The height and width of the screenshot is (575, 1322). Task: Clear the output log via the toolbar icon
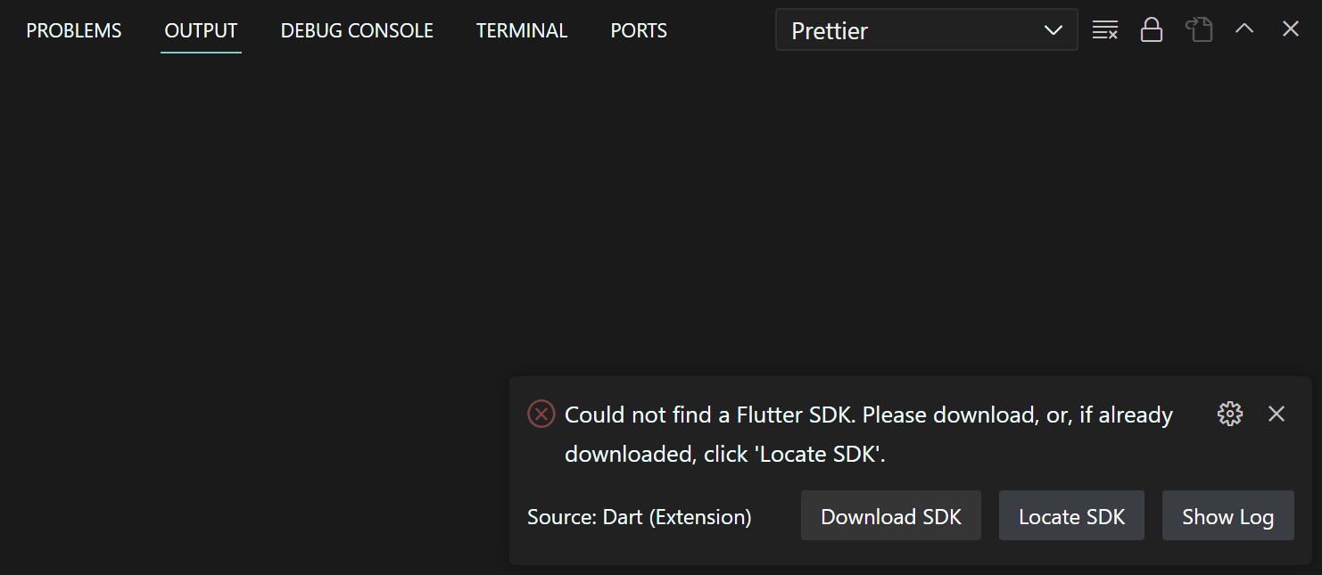click(1105, 29)
